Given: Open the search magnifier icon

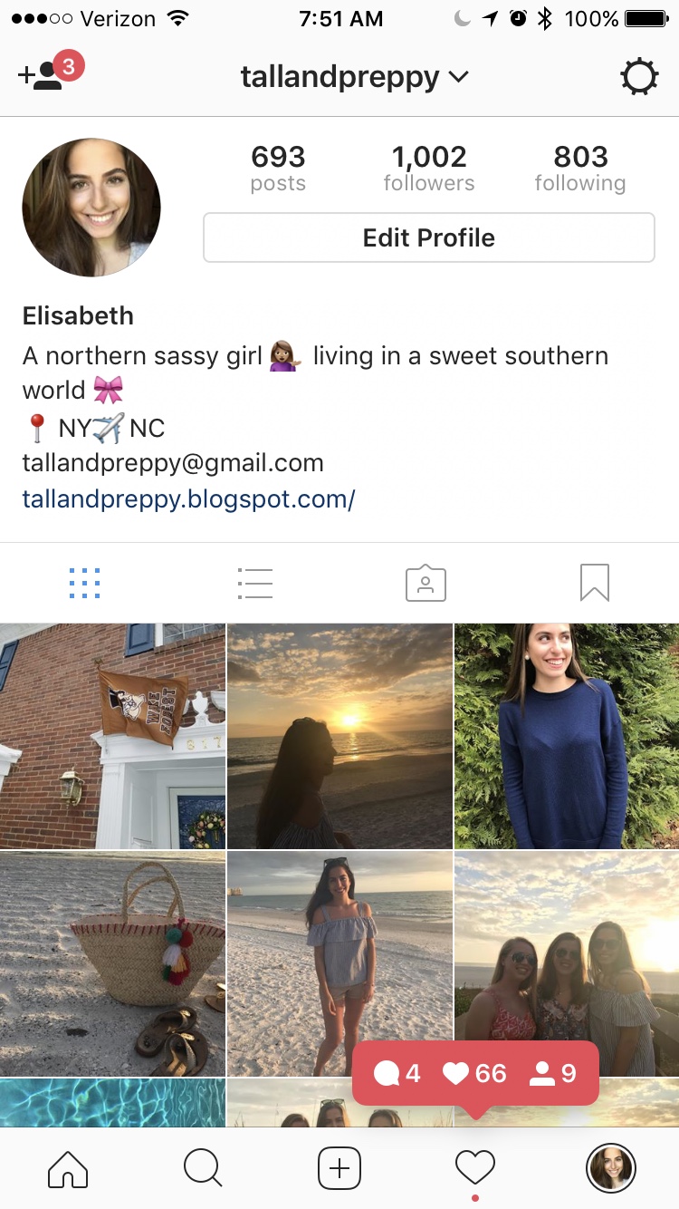Looking at the screenshot, I should pyautogui.click(x=203, y=1168).
